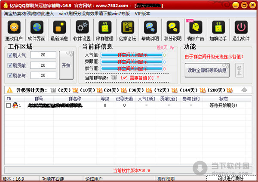Open the 清除广告 ghost icon
Image resolution: width=258 pixels, height=182 pixels.
point(196,28)
